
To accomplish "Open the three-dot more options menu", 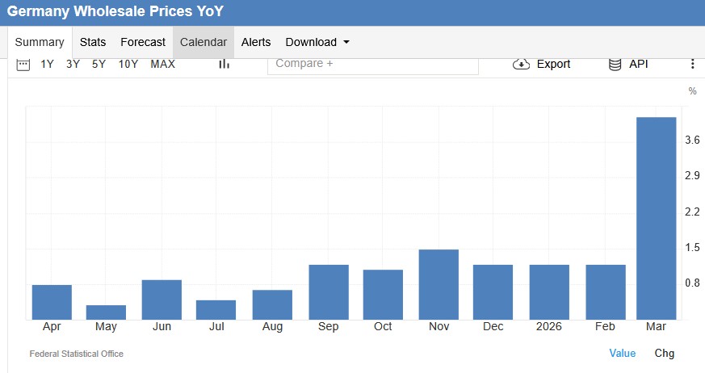I will (x=692, y=64).
